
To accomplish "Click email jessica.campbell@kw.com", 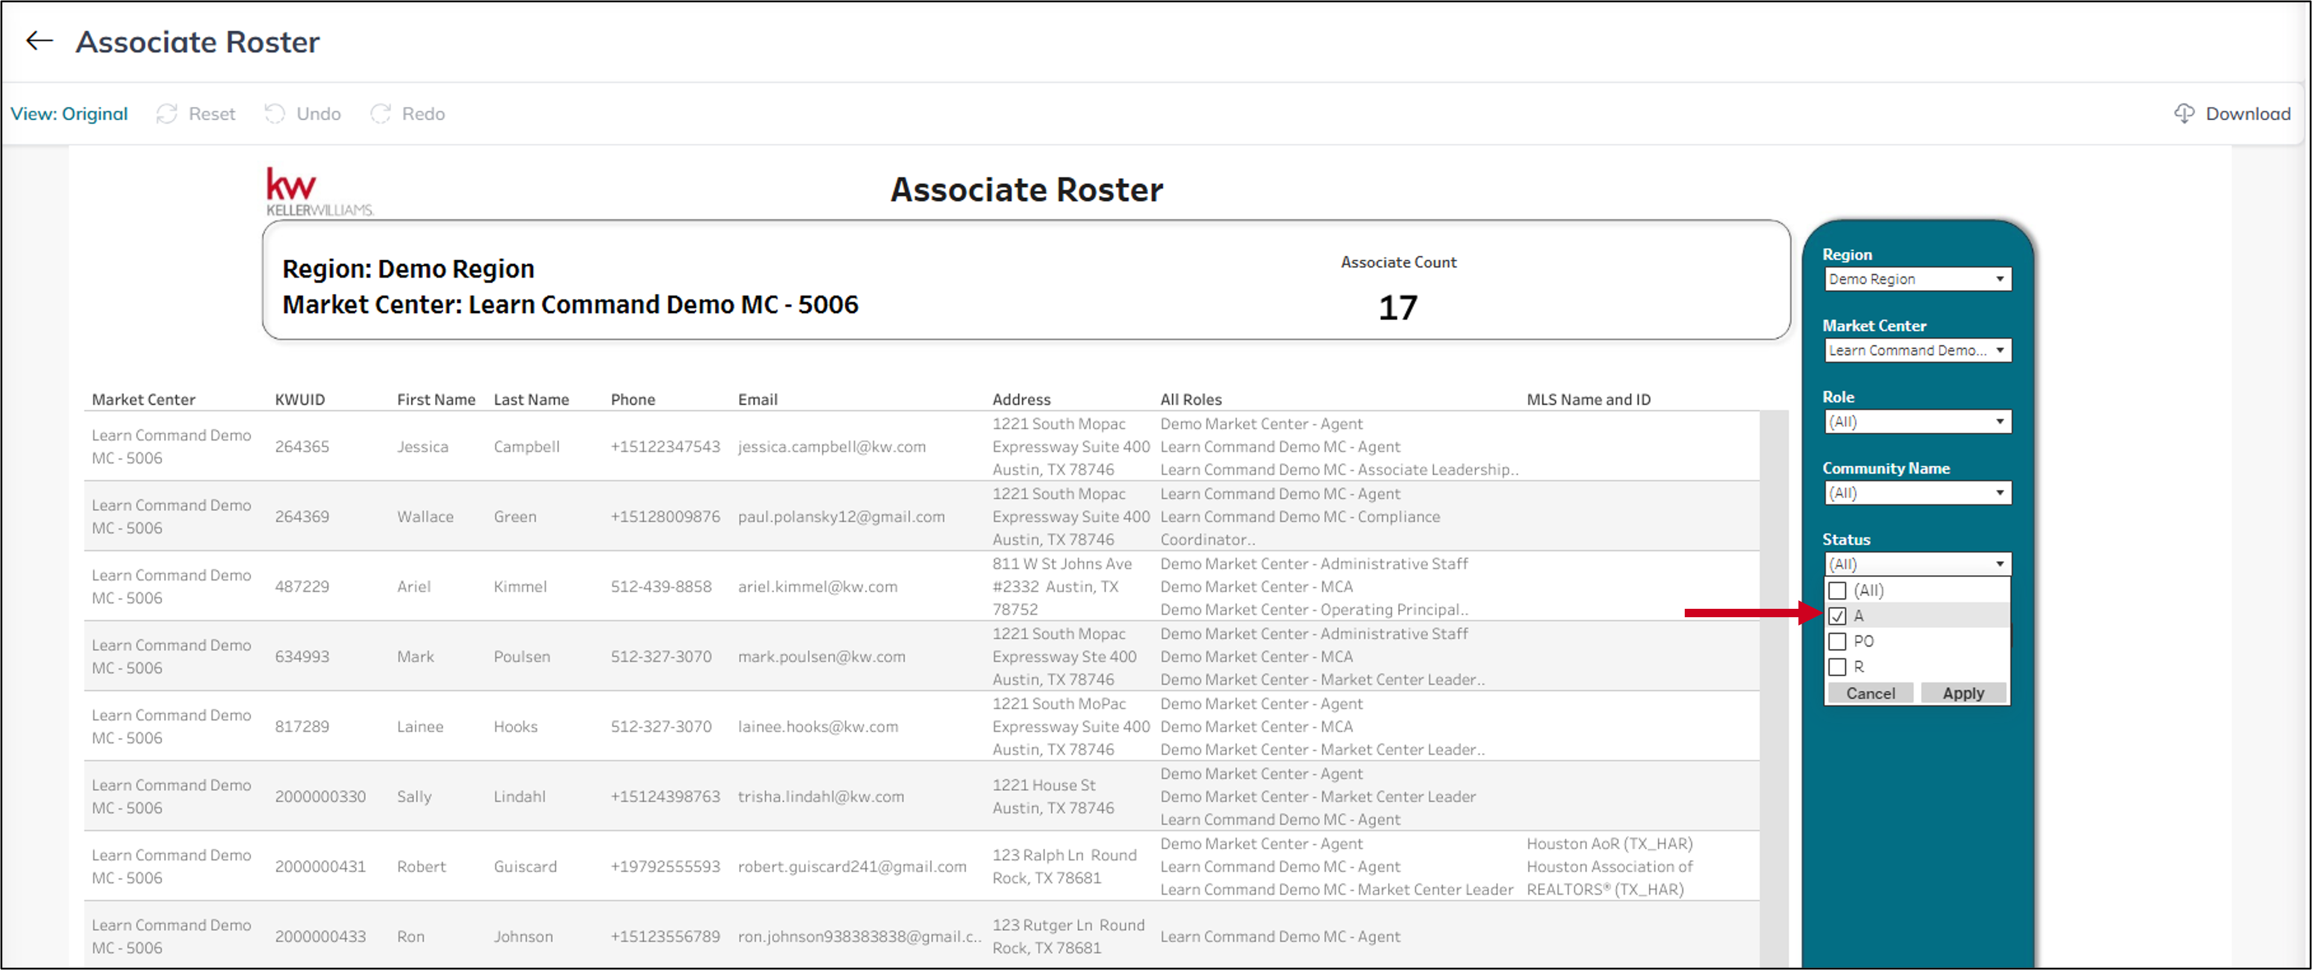I will 832,447.
